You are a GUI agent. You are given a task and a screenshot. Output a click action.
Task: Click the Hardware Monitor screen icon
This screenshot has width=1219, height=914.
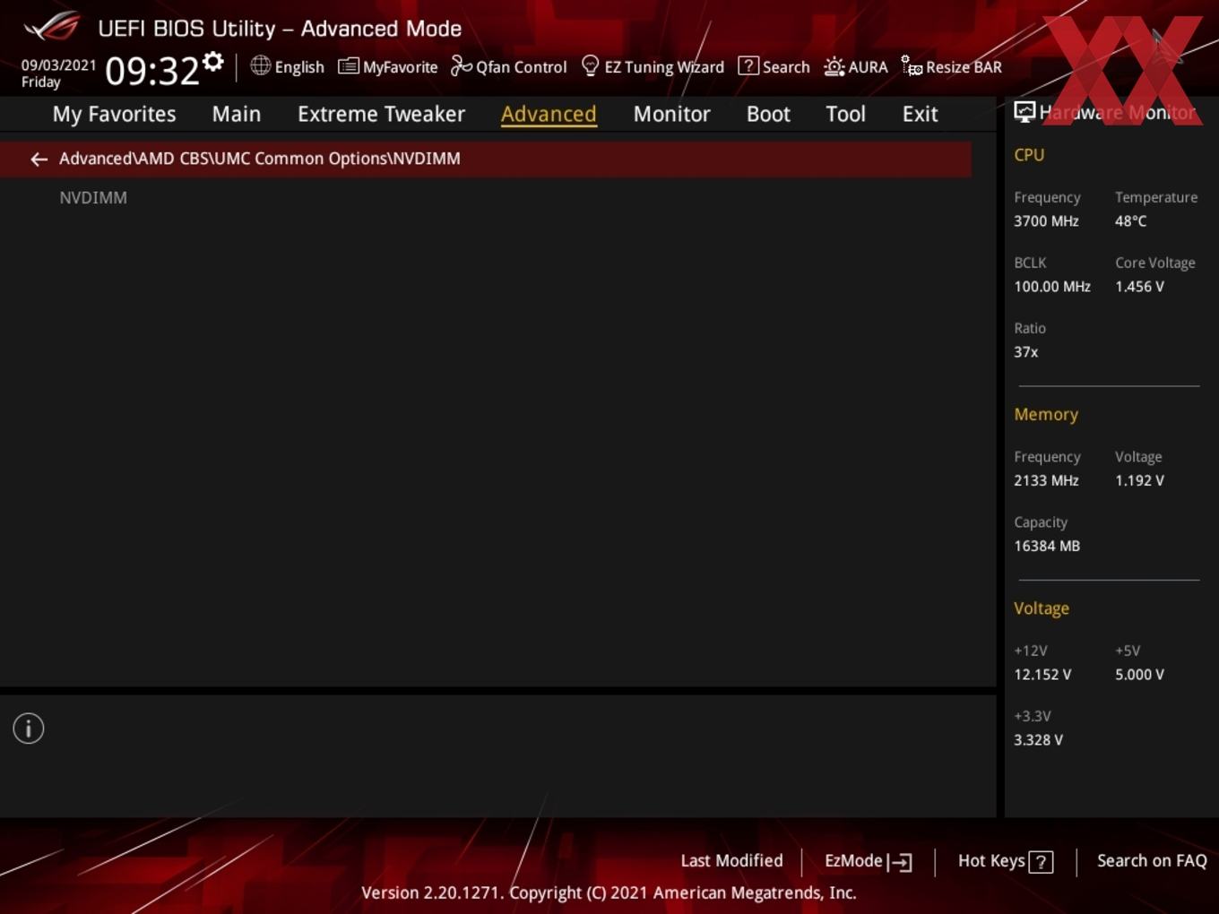click(1024, 112)
